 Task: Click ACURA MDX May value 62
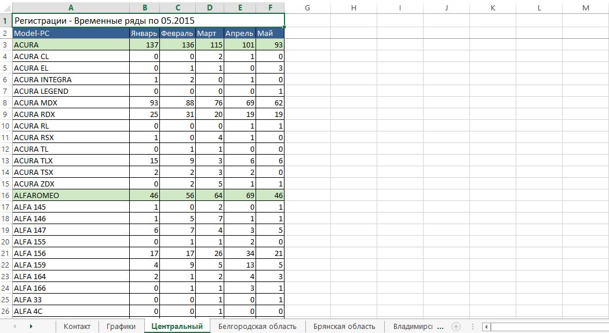[x=271, y=103]
